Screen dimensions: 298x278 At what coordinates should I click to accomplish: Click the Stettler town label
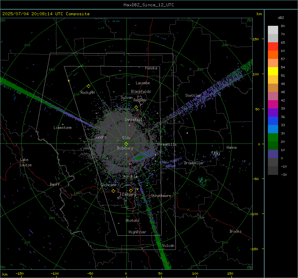pyautogui.click(x=193, y=96)
